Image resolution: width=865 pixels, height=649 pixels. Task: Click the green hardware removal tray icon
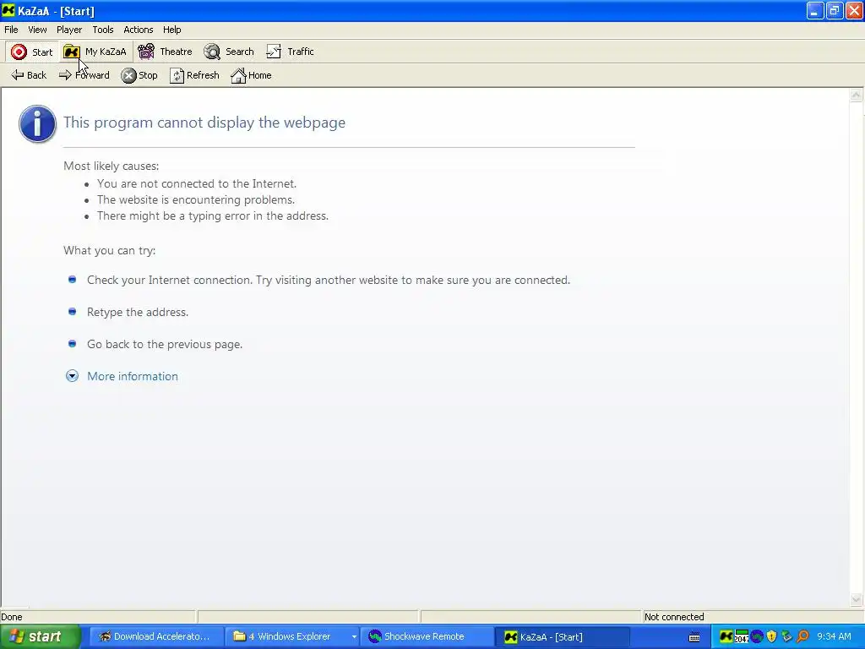786,637
